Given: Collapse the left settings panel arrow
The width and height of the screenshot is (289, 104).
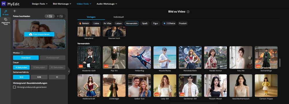Looking at the screenshot, I should (69, 71).
